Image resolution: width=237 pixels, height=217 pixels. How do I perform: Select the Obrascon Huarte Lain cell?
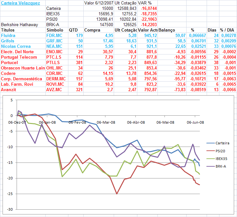23,68
